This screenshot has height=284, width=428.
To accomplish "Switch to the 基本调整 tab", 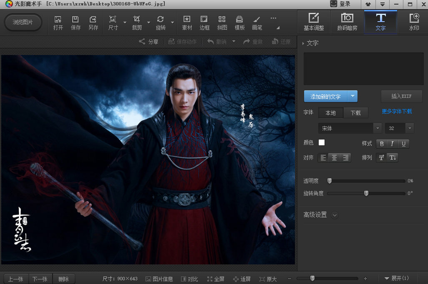I will tap(314, 22).
